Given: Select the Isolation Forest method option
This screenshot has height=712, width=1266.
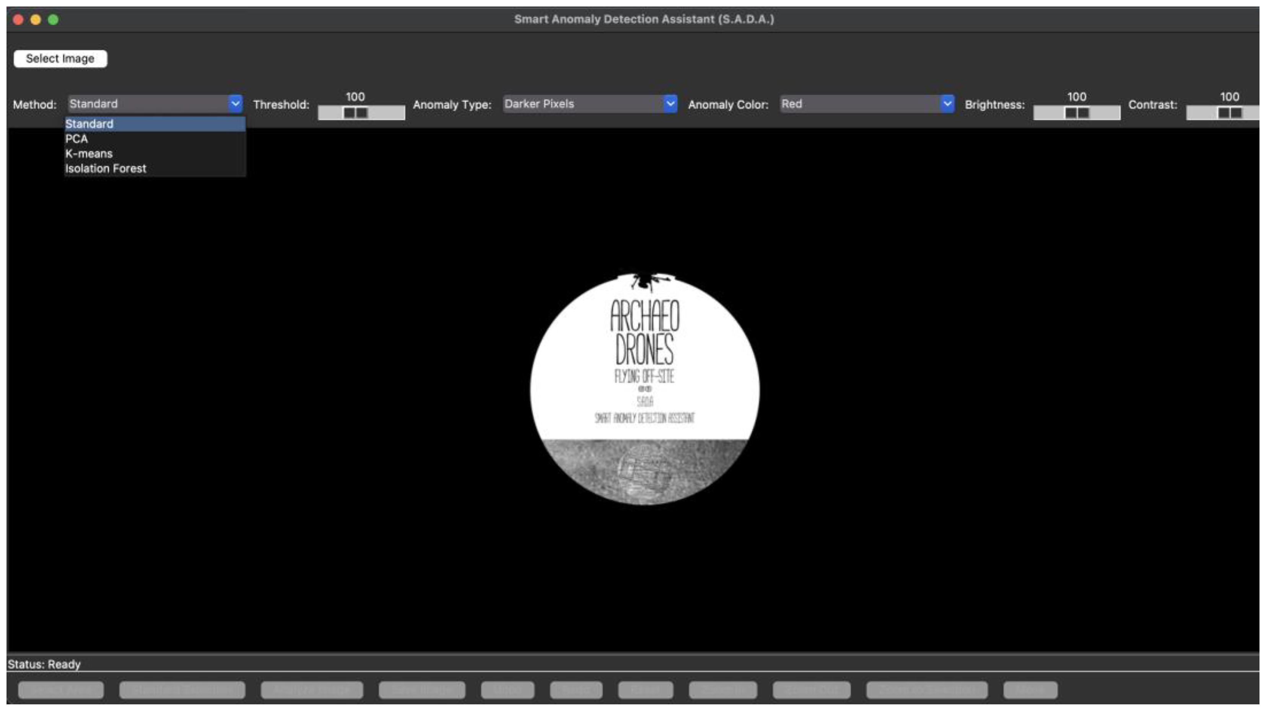Looking at the screenshot, I should click(106, 169).
